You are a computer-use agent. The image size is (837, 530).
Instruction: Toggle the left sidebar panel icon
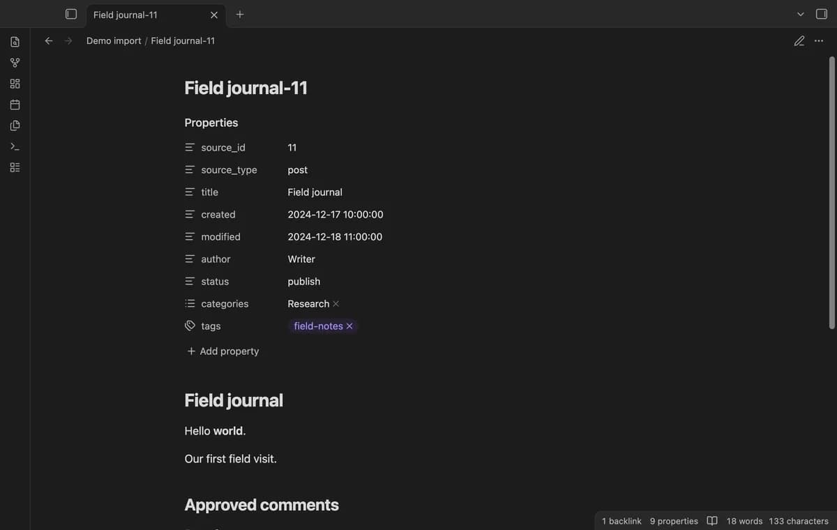(71, 14)
